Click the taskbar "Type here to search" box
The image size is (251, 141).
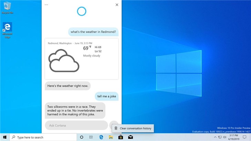pyautogui.click(x=41, y=137)
